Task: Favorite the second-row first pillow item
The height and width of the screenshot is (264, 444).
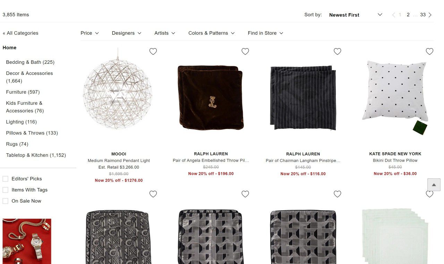Action: pyautogui.click(x=153, y=194)
